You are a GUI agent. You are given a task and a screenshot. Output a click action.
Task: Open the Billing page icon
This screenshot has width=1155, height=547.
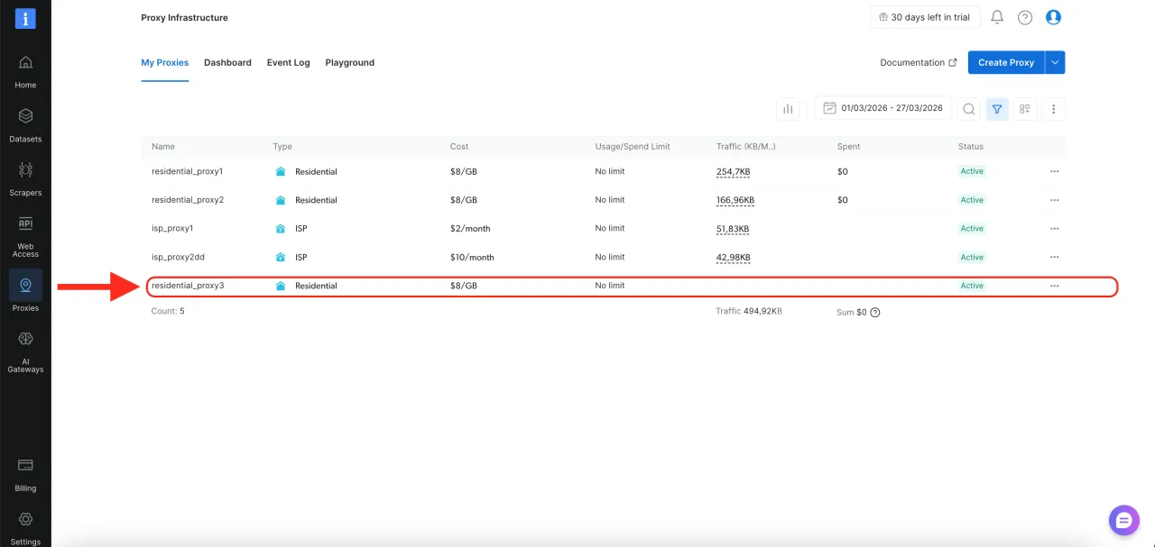[25, 466]
